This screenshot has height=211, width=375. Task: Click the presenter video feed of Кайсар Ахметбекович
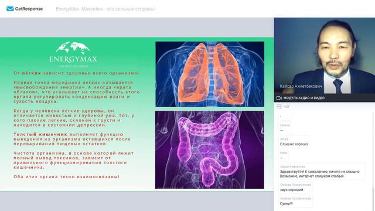[324, 56]
